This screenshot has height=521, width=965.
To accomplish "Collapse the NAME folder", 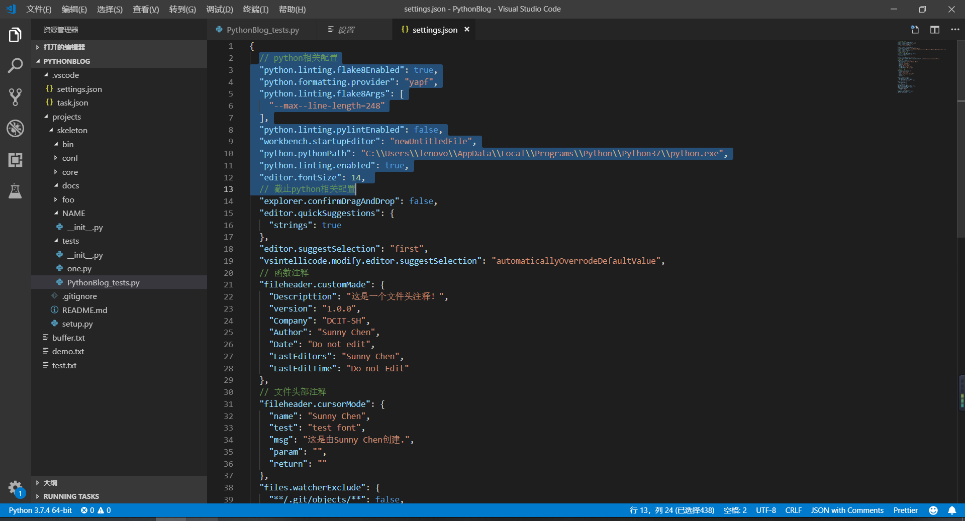I will (x=119, y=213).
